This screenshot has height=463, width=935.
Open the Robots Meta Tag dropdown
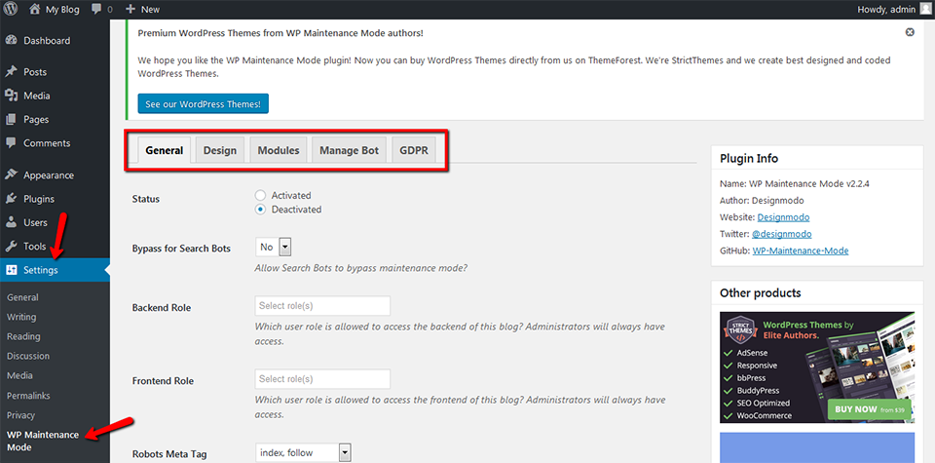304,453
